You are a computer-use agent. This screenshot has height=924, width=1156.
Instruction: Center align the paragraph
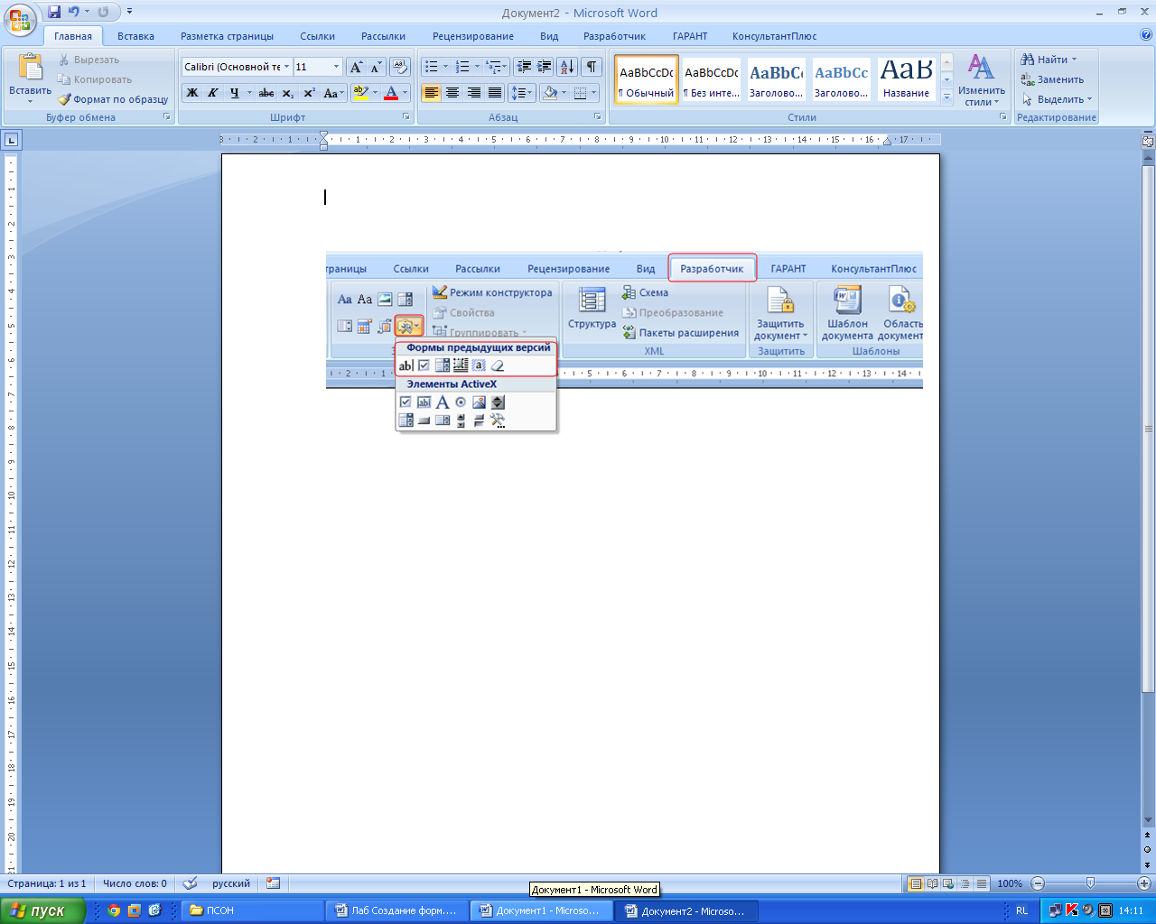[x=452, y=92]
